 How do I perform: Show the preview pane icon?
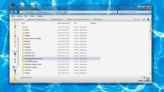coord(143,19)
